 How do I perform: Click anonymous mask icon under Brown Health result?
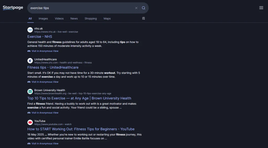coord(29,113)
